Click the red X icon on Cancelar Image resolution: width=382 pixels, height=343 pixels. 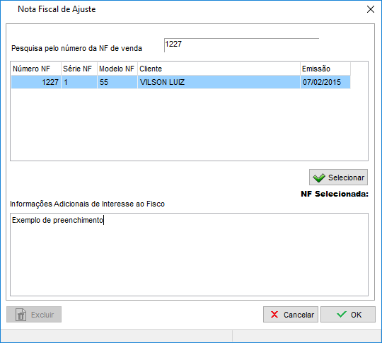pyautogui.click(x=274, y=315)
